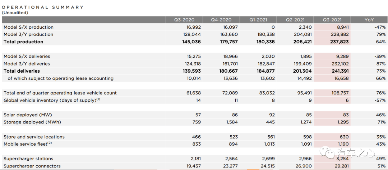This screenshot has width=388, height=170.
Task: Click the Q3-2021 column header
Action: pyautogui.click(x=332, y=20)
